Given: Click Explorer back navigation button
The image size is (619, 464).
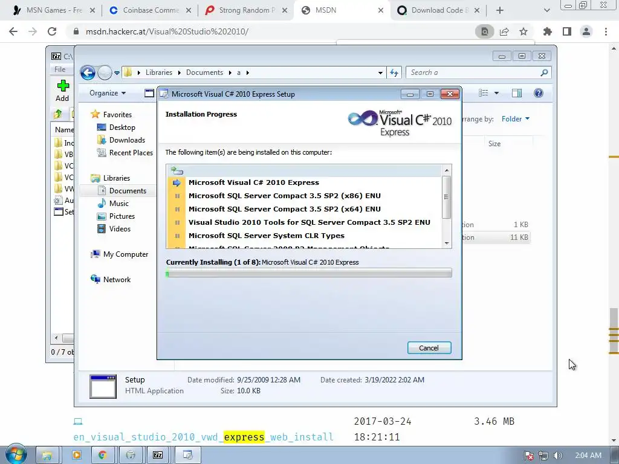Looking at the screenshot, I should click(x=88, y=72).
